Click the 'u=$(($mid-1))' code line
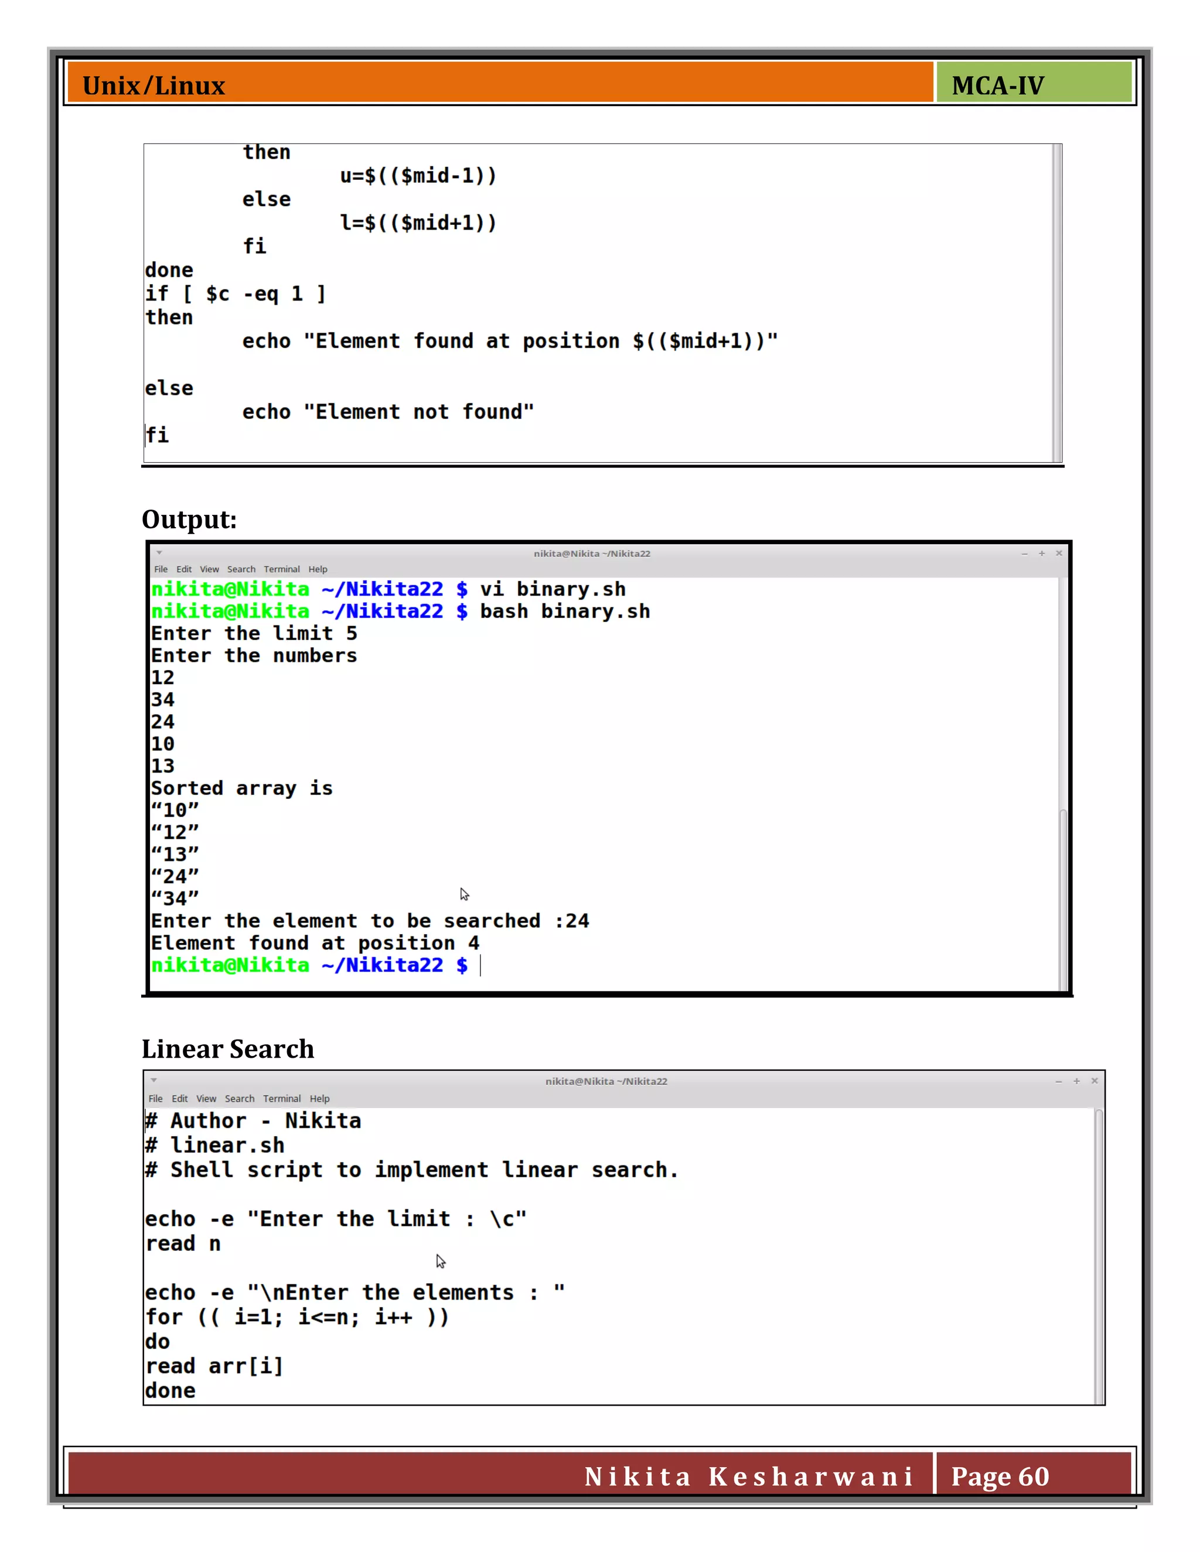 [418, 176]
